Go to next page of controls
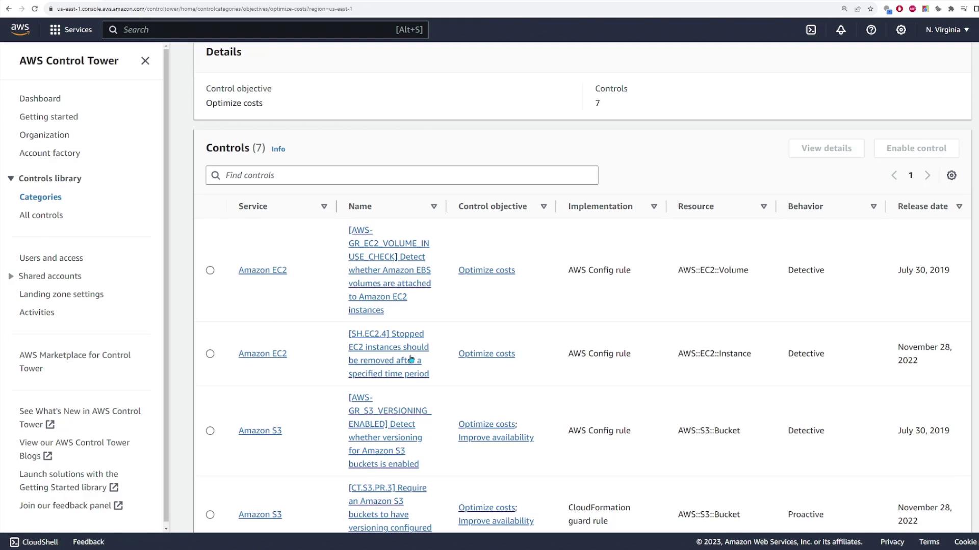Screen dimensions: 979x550 click(928, 175)
